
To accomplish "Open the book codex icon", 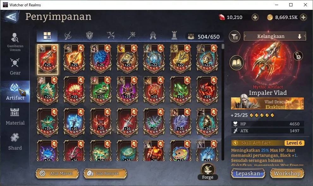I will 236,63.
